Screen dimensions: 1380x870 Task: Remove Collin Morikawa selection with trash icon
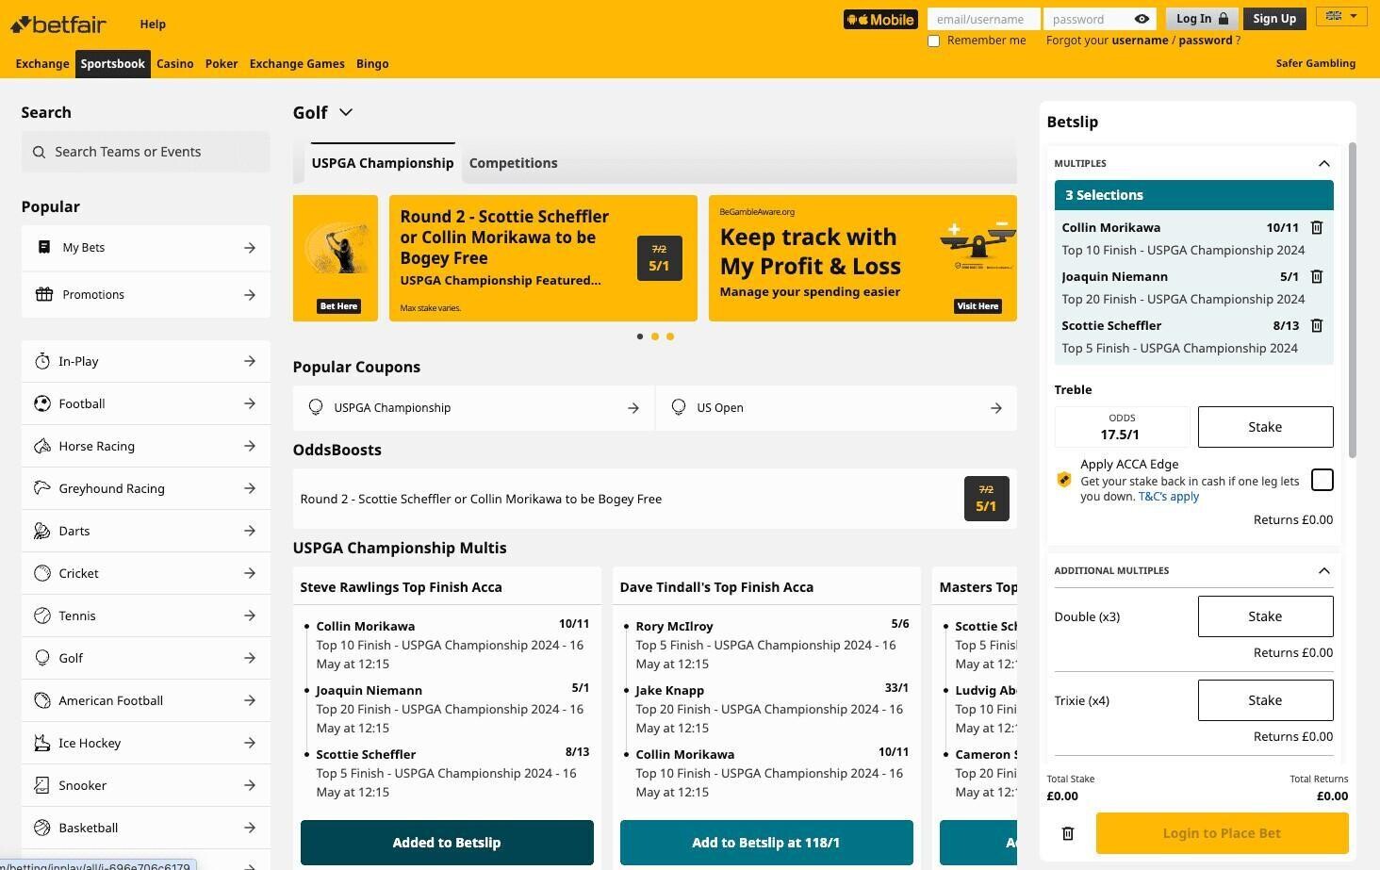(1317, 227)
